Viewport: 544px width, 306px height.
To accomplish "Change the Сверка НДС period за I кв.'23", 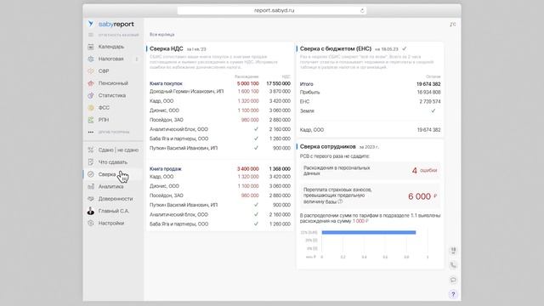I will pyautogui.click(x=196, y=49).
